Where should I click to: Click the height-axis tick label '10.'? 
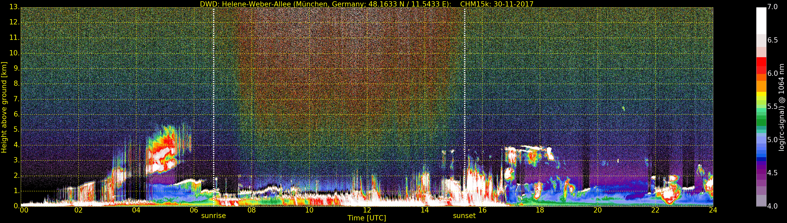tap(15, 53)
